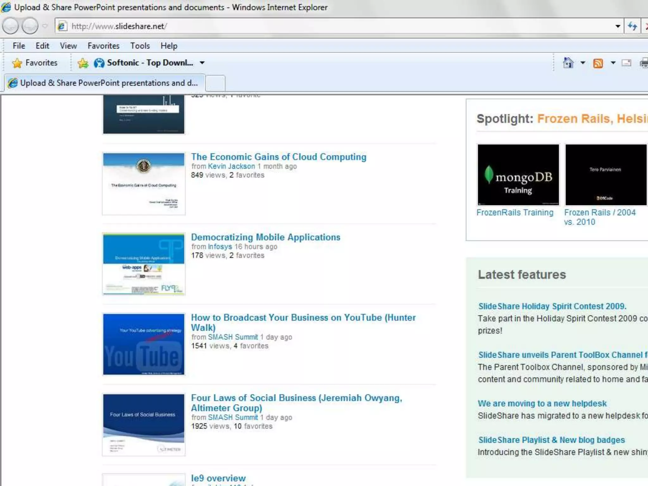The width and height of the screenshot is (648, 486).
Task: Open the Tools menu
Action: point(140,46)
